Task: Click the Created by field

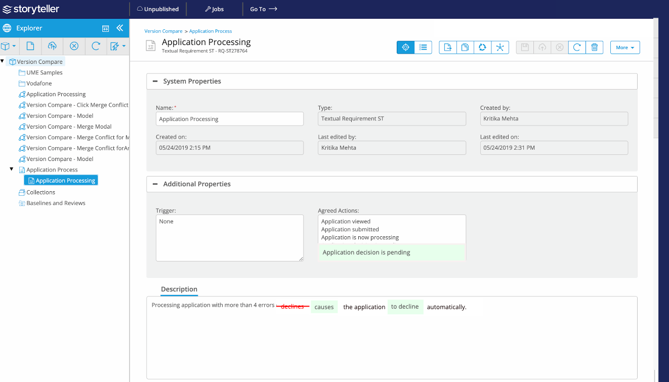Action: point(554,119)
